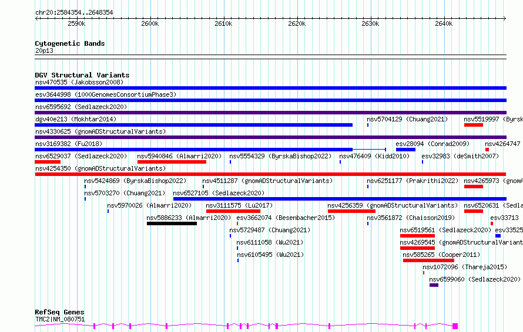Click the chr20:2584354..2648354 region label

click(74, 13)
